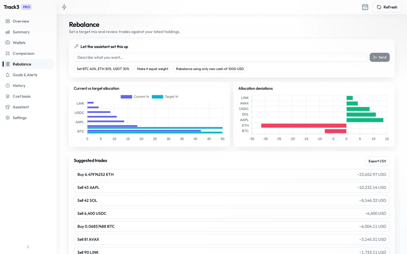Export suggested trades as CSV
This screenshot has width=407, height=254.
coord(377,161)
